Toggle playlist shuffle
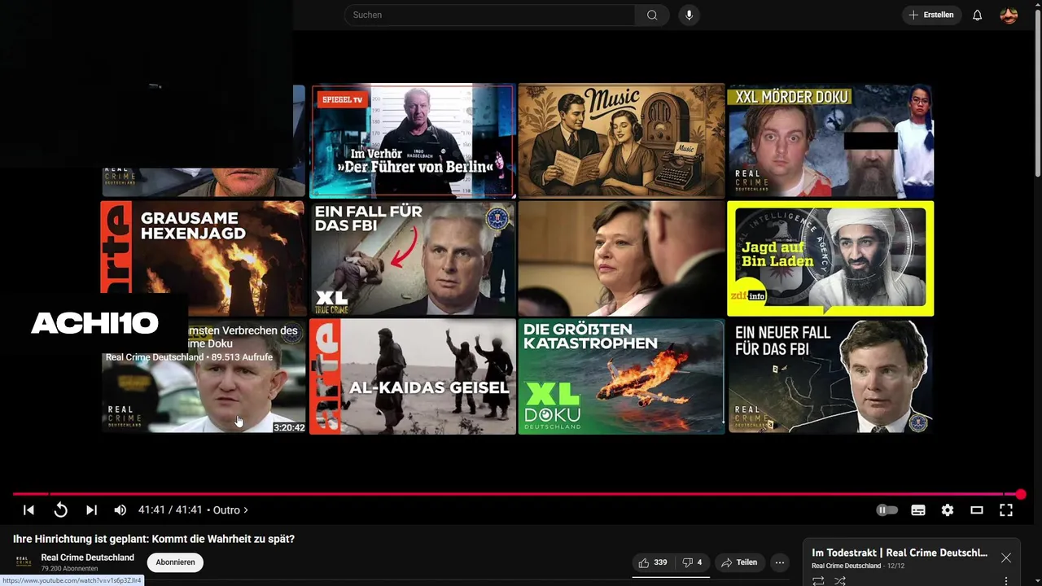 tap(840, 581)
